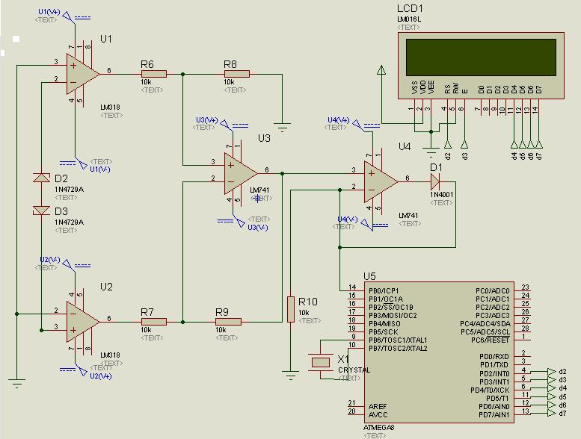This screenshot has height=439, width=581.
Task: Click the d2 output terminal at PD2/INT0
Action: coord(552,372)
